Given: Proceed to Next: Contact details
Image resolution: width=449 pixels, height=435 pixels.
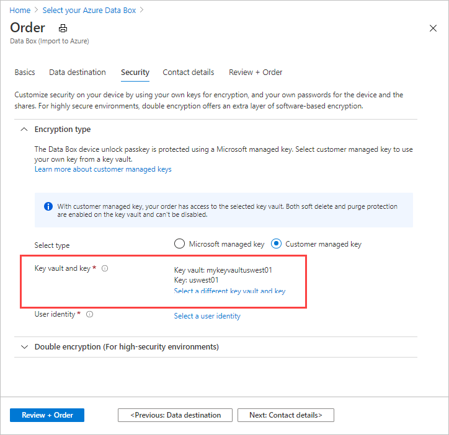Looking at the screenshot, I should pos(286,415).
